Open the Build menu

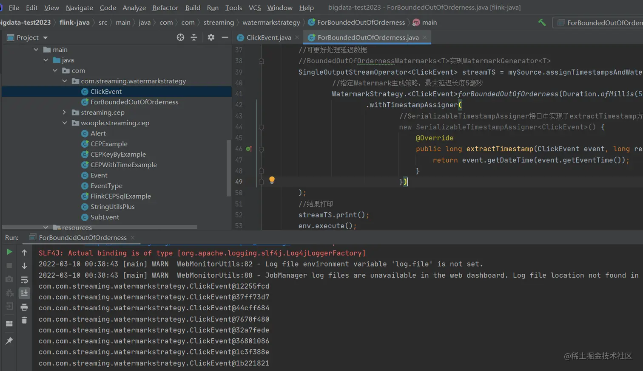click(193, 8)
